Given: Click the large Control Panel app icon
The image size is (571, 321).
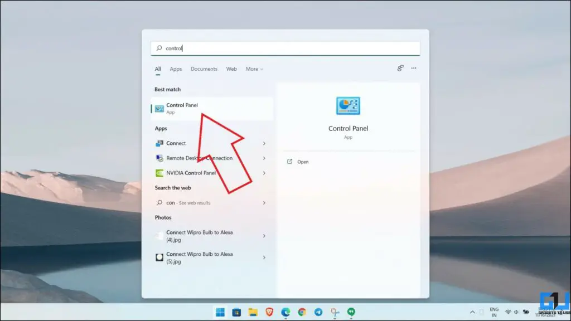Looking at the screenshot, I should (x=348, y=106).
